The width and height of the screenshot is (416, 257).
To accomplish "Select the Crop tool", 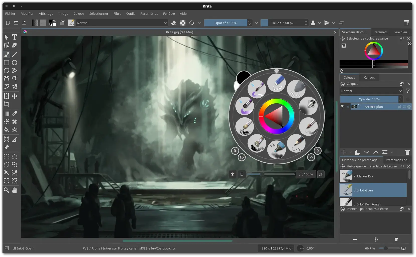I will point(7,104).
